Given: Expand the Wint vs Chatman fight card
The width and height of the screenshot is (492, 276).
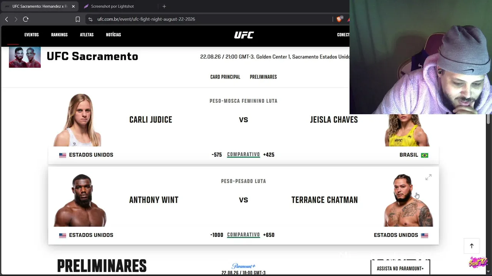Looking at the screenshot, I should point(429,177).
